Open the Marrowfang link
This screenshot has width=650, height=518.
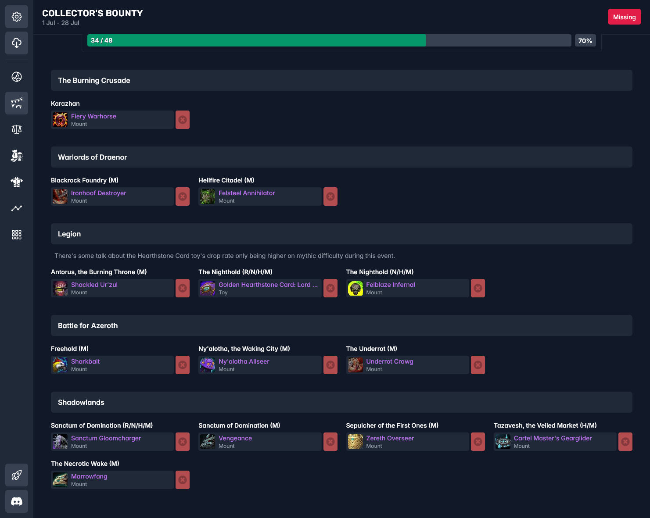point(89,476)
